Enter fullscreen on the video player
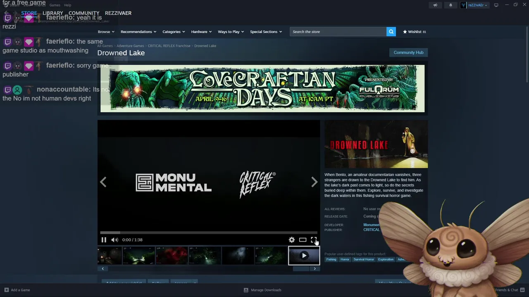The image size is (529, 297). pos(314,240)
